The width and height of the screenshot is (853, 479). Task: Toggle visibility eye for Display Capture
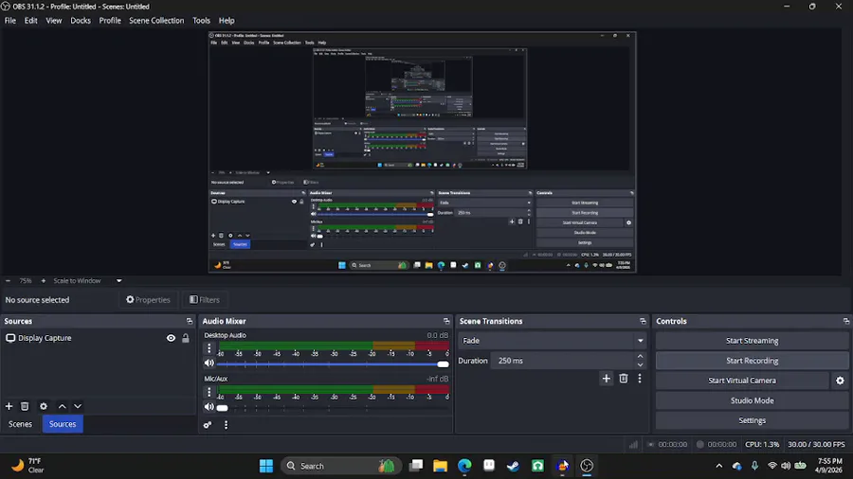pyautogui.click(x=171, y=338)
